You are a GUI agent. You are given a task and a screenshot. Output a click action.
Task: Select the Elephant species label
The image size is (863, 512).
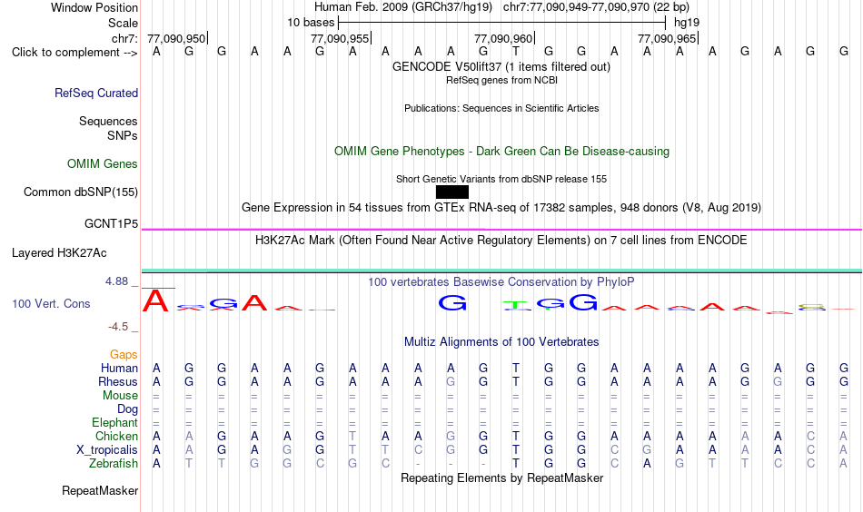click(x=114, y=422)
